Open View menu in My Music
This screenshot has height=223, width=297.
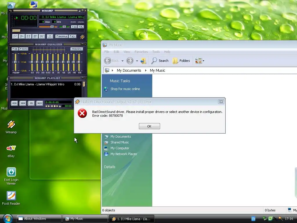127,52
